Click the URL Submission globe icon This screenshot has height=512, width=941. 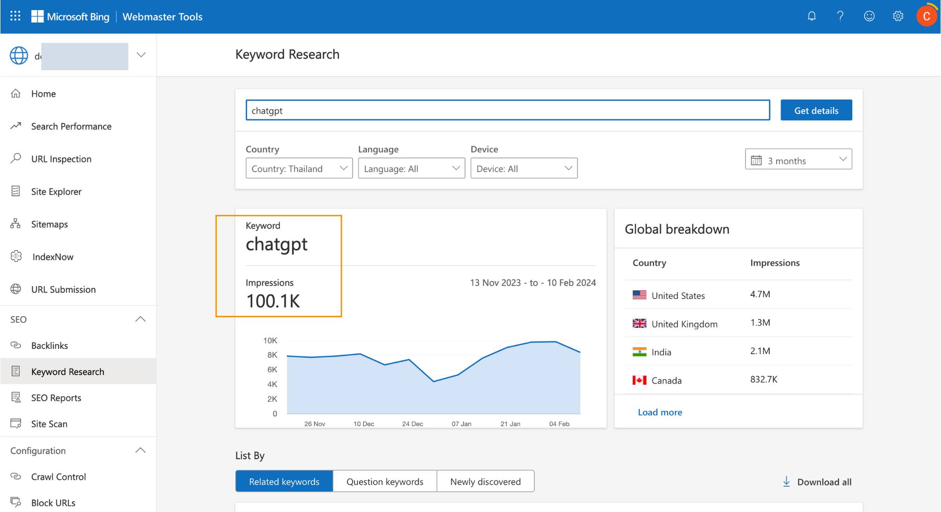16,289
